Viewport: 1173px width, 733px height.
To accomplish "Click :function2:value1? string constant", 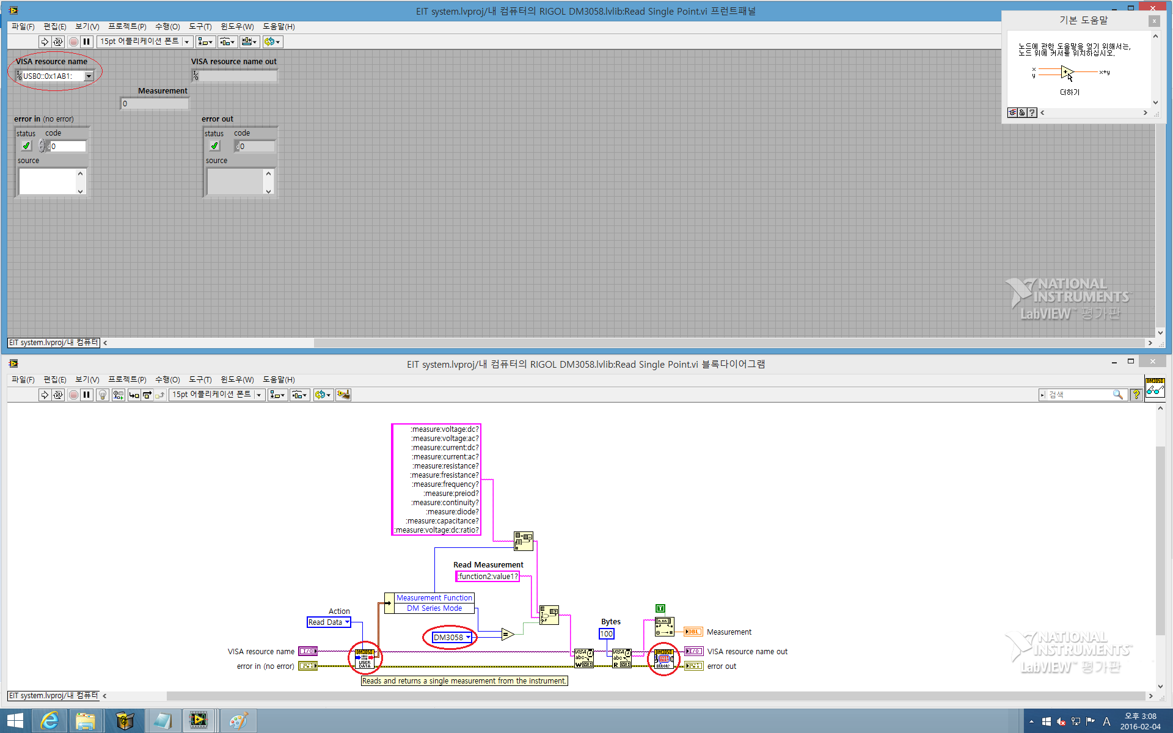I will (488, 576).
